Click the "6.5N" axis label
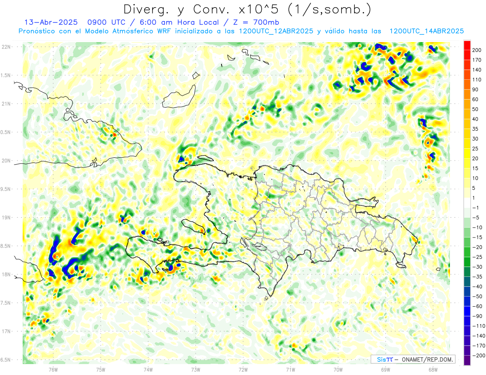Screen dimensions: 486x375 [6, 360]
